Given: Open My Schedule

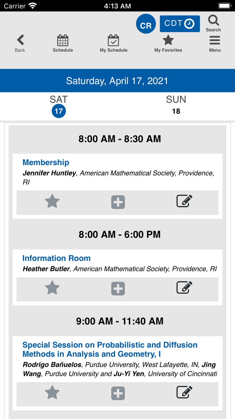Looking at the screenshot, I should (113, 41).
